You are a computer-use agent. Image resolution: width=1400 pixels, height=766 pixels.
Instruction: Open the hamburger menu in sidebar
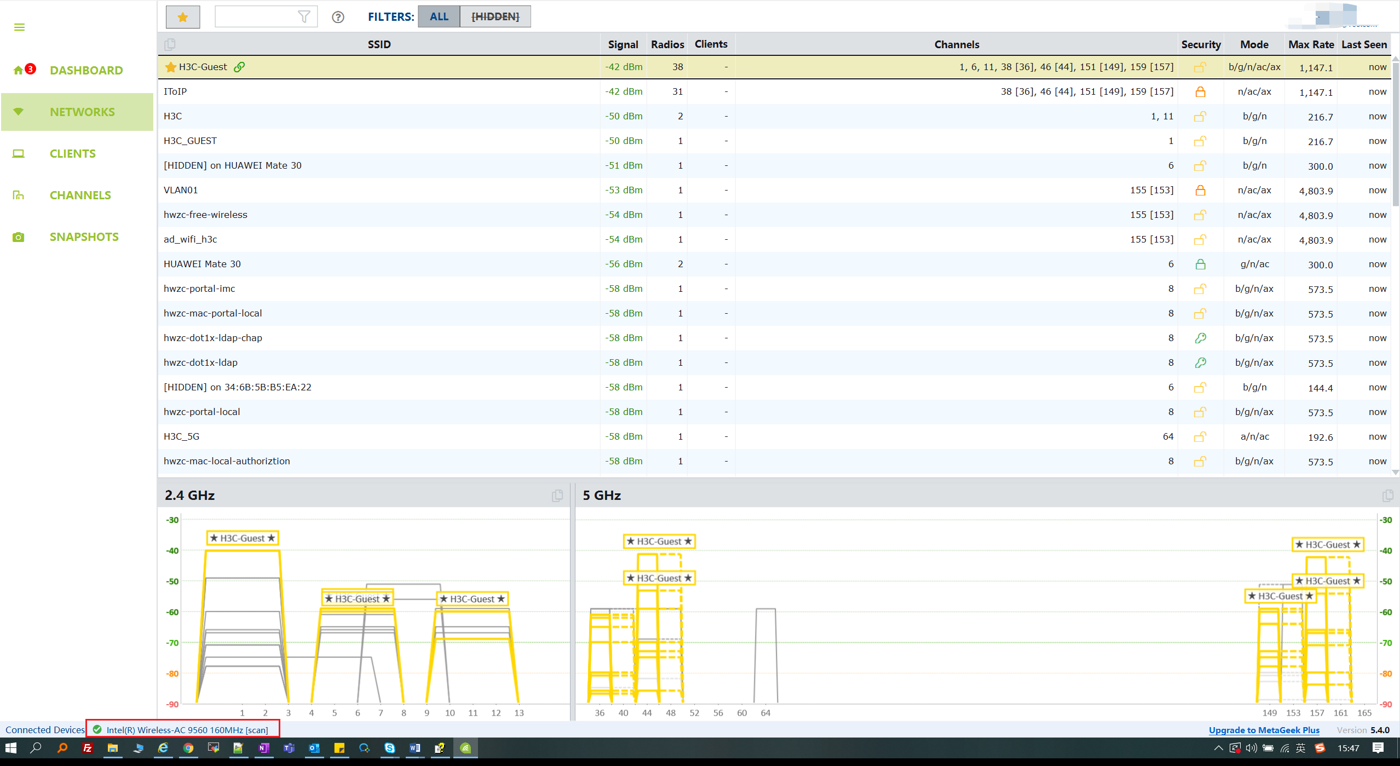[x=19, y=27]
